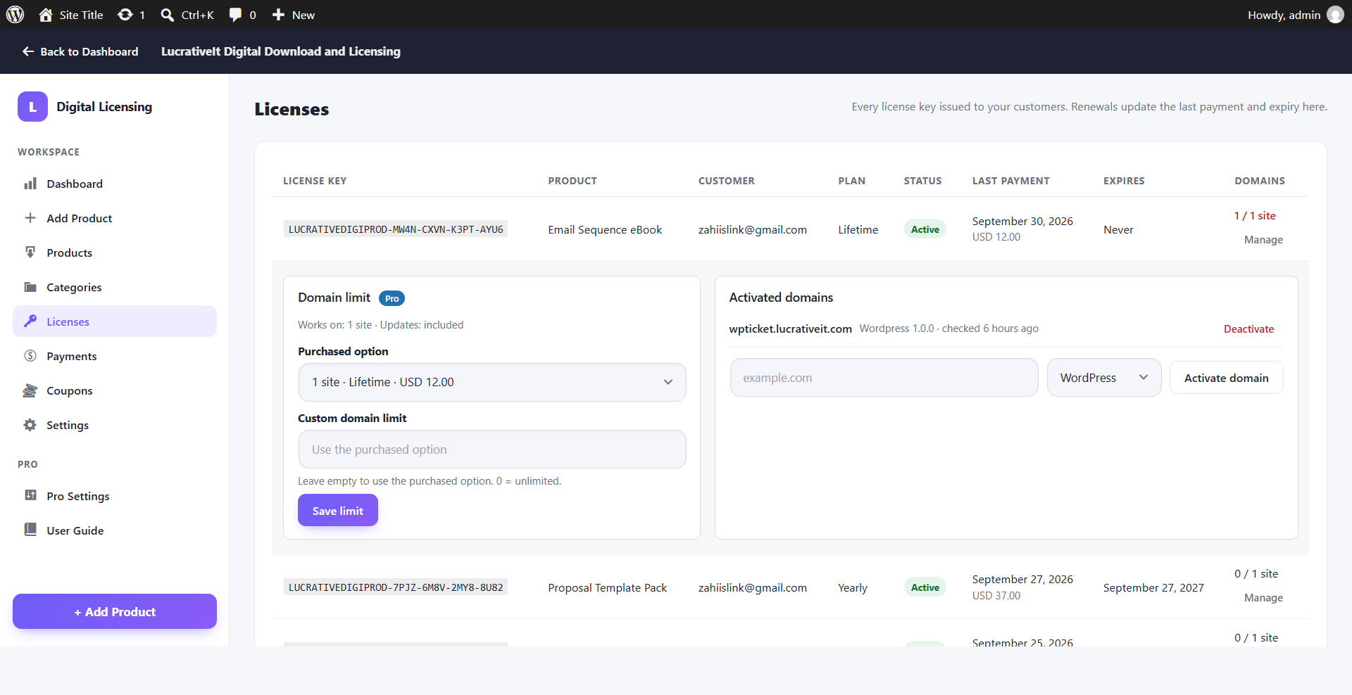Click the Categories folder icon

30,287
